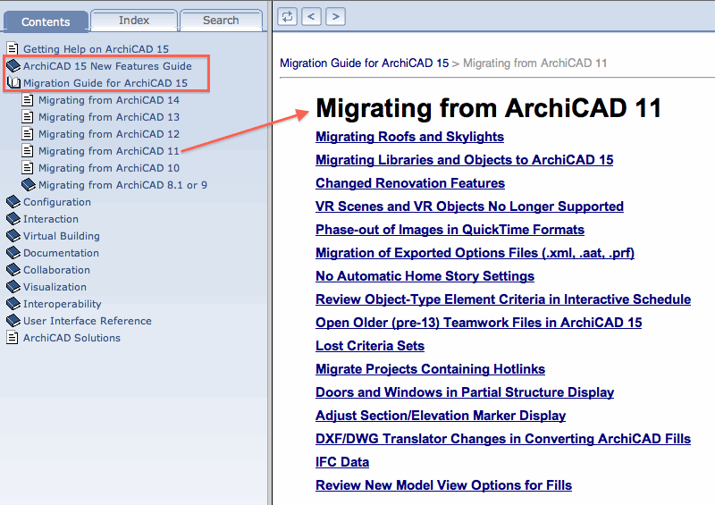Select the Interaction tree entry
The image size is (715, 505).
pos(51,218)
